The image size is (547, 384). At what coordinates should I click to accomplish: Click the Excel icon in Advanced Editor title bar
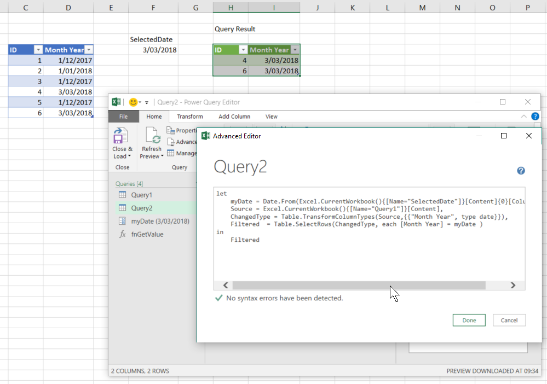tap(206, 136)
